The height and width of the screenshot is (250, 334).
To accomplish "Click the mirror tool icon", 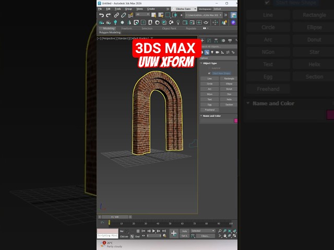I will point(129,22).
